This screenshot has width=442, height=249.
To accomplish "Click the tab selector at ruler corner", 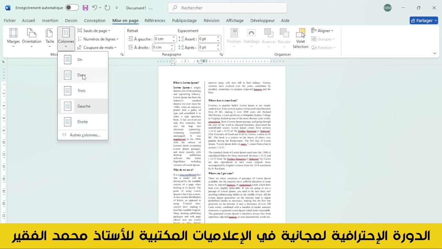I will 3,62.
